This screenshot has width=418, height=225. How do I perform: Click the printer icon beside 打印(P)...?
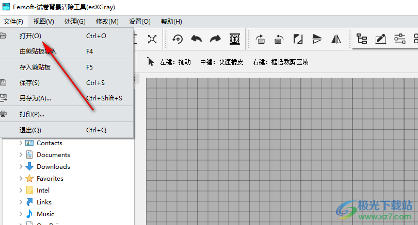[x=3, y=114]
